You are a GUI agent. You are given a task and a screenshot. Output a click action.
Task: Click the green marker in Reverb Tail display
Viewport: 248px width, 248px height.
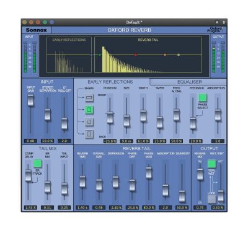click(100, 55)
